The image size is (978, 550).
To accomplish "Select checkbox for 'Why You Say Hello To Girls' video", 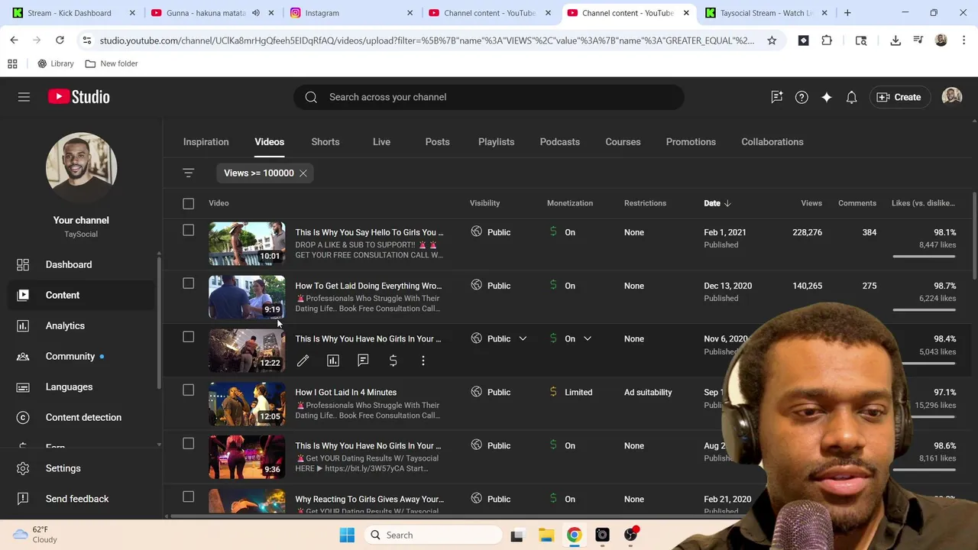I will pyautogui.click(x=188, y=230).
